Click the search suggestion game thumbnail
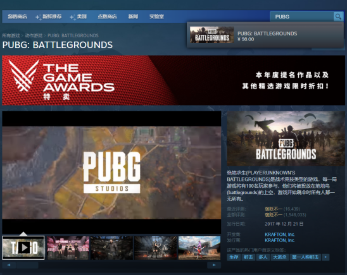 (x=211, y=35)
